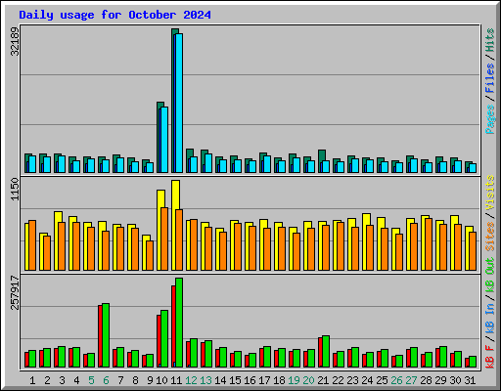501x391 pixels.
Task: Click the Files legend label
Action: point(490,78)
